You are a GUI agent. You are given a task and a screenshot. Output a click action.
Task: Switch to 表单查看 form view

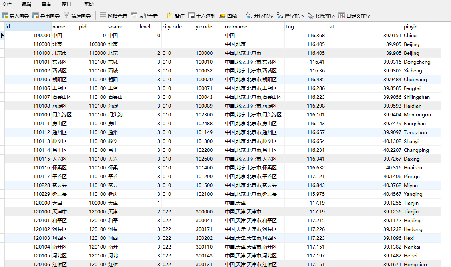pyautogui.click(x=144, y=16)
